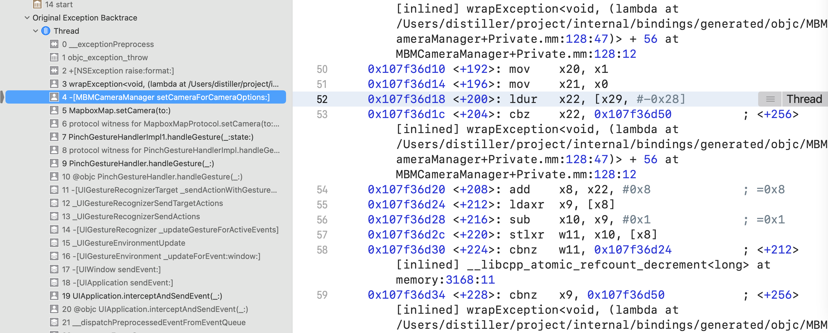Collapse the Original Exception Backtrace section
828x333 pixels.
27,18
